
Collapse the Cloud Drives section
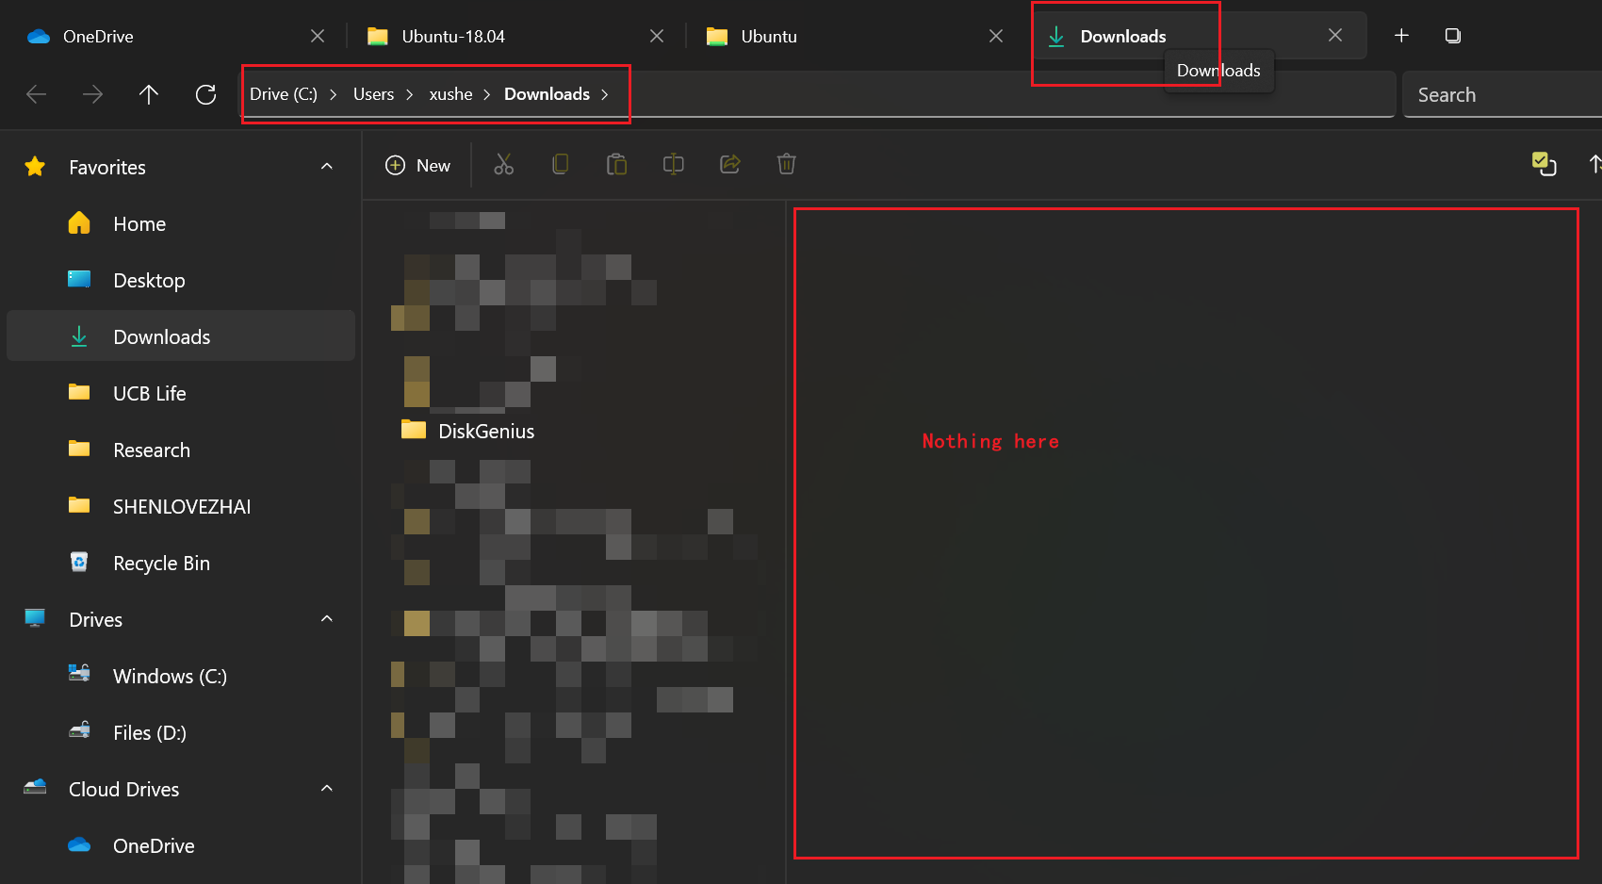[326, 789]
